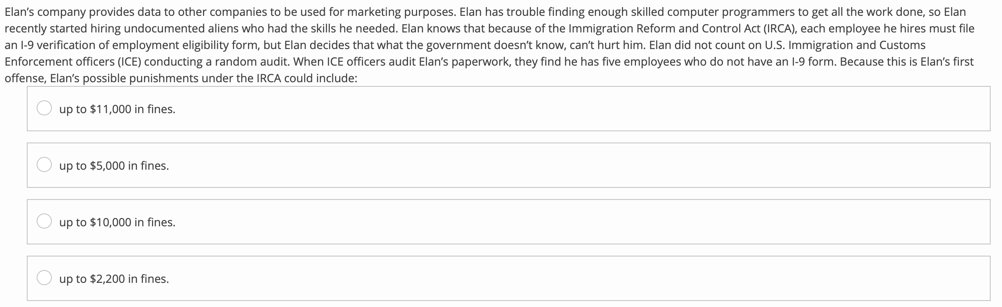Click the answer text "up to $10,000 in fines."
Screen dimensions: 1002x307
coord(117,223)
